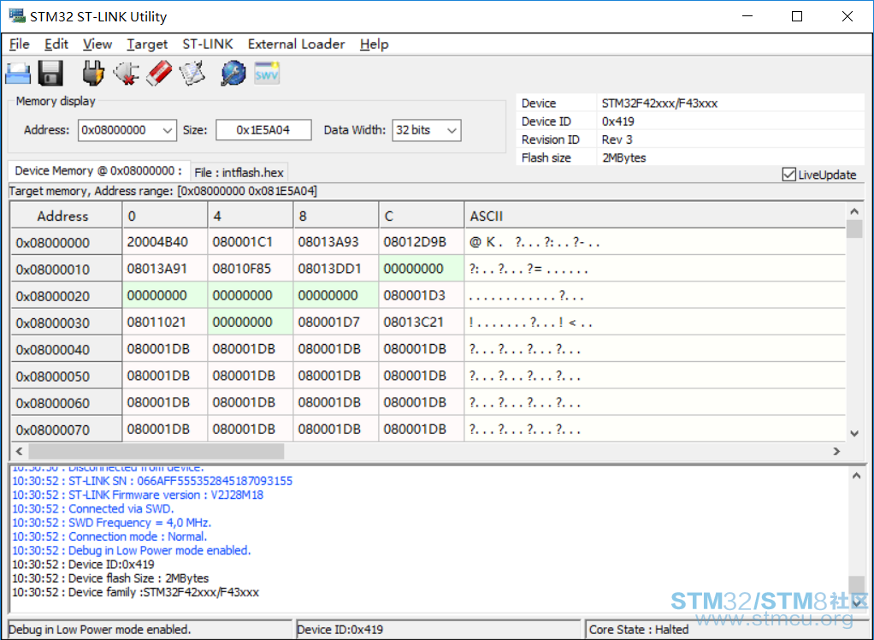The width and height of the screenshot is (874, 640).
Task: Connect to target using plug icon
Action: [92, 73]
